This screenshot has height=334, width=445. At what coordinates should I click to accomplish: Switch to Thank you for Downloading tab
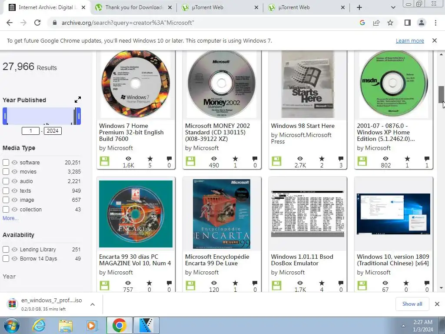133,7
